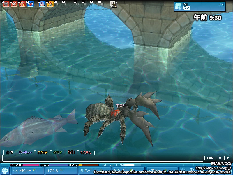
Task: Switch to the パーティー chat tab
Action: (x=25, y=153)
